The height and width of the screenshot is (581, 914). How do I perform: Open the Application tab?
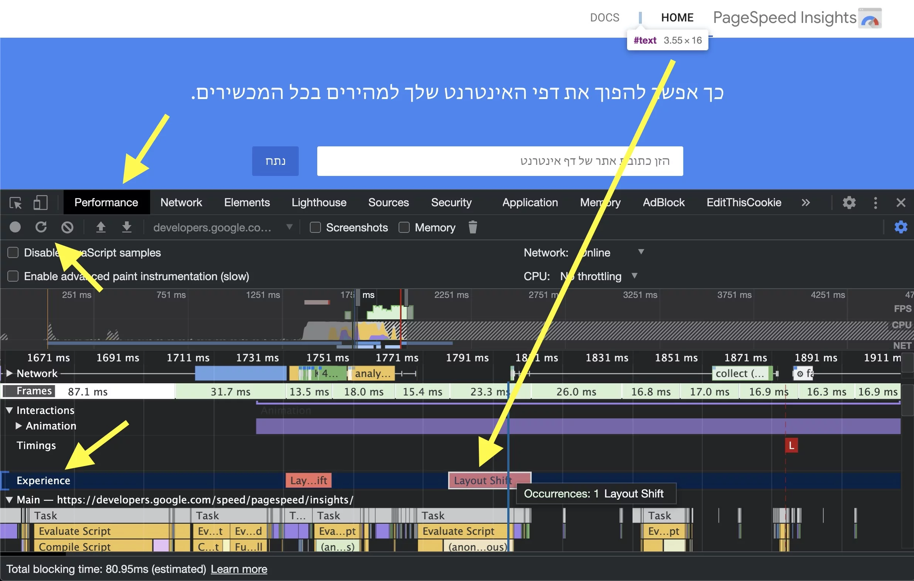pos(530,203)
